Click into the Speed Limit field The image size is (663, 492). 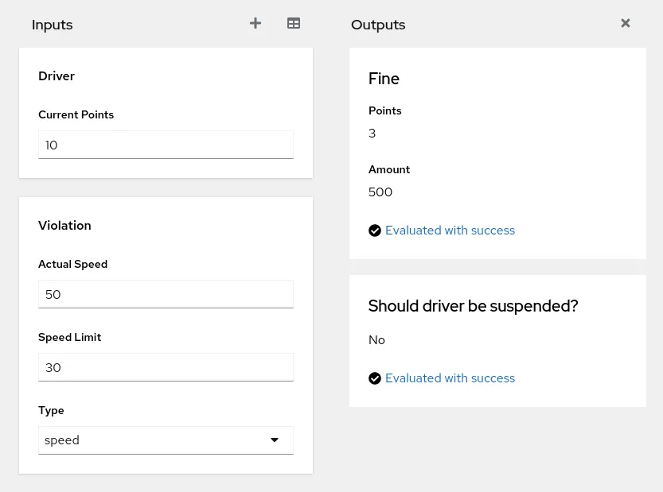coord(166,367)
